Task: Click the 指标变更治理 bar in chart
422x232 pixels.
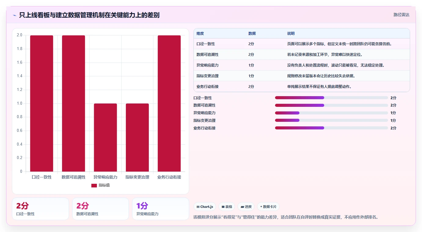Action: [137, 137]
